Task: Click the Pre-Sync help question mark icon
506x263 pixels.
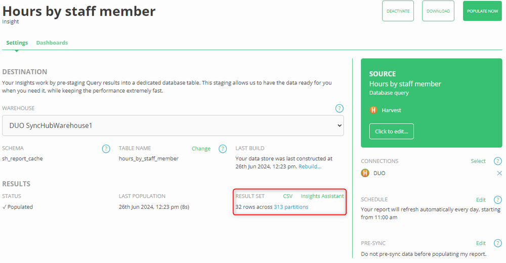Action: [x=498, y=243]
